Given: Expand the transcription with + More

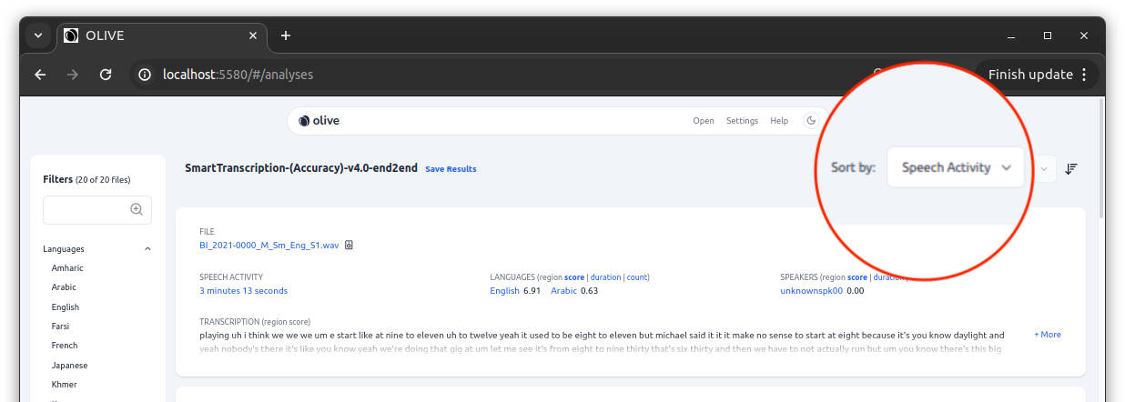Looking at the screenshot, I should (x=1047, y=335).
